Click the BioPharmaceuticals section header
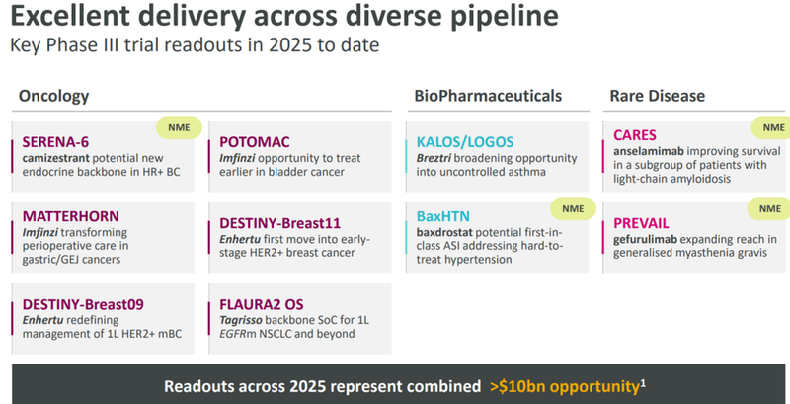The image size is (790, 404). click(x=488, y=96)
